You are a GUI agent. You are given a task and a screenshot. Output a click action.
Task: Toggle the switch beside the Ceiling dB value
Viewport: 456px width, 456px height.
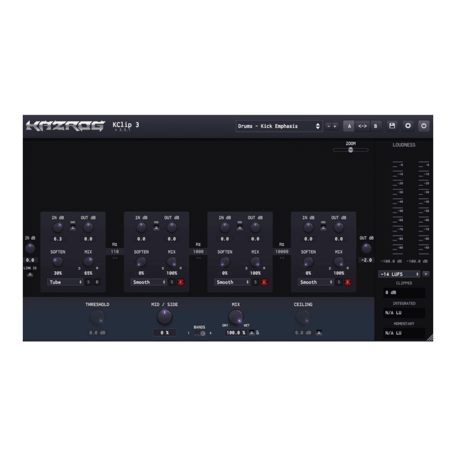pos(319,333)
